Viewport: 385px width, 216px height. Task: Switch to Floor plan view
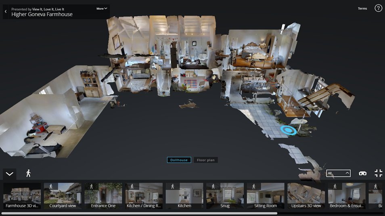click(x=206, y=160)
